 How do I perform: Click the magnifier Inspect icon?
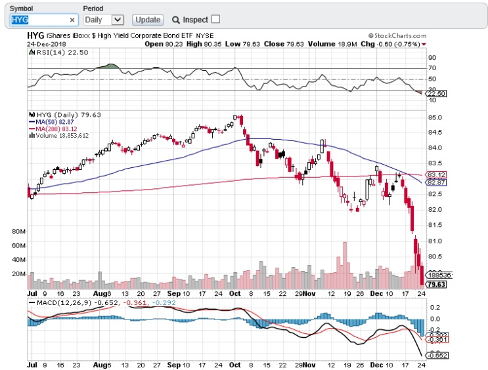coord(176,20)
